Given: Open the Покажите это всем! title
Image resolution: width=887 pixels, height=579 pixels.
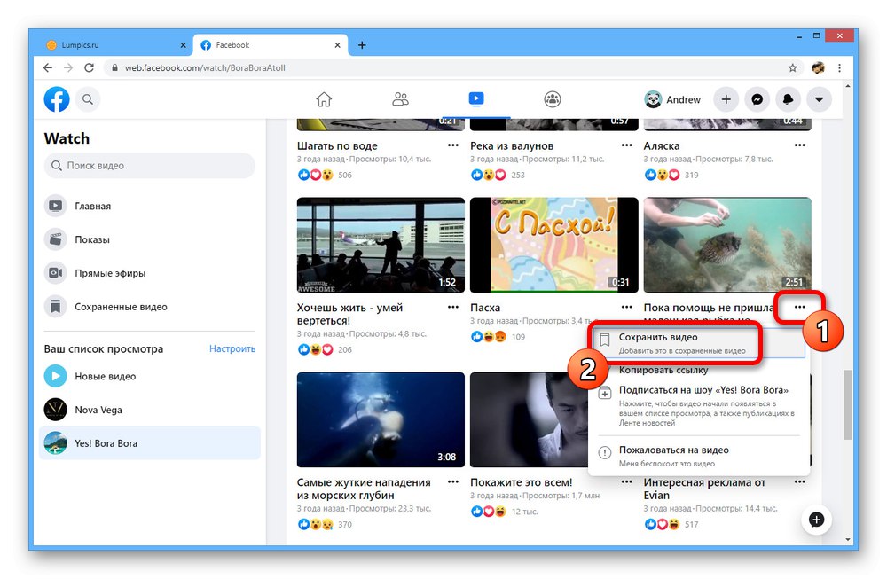Looking at the screenshot, I should (x=521, y=482).
